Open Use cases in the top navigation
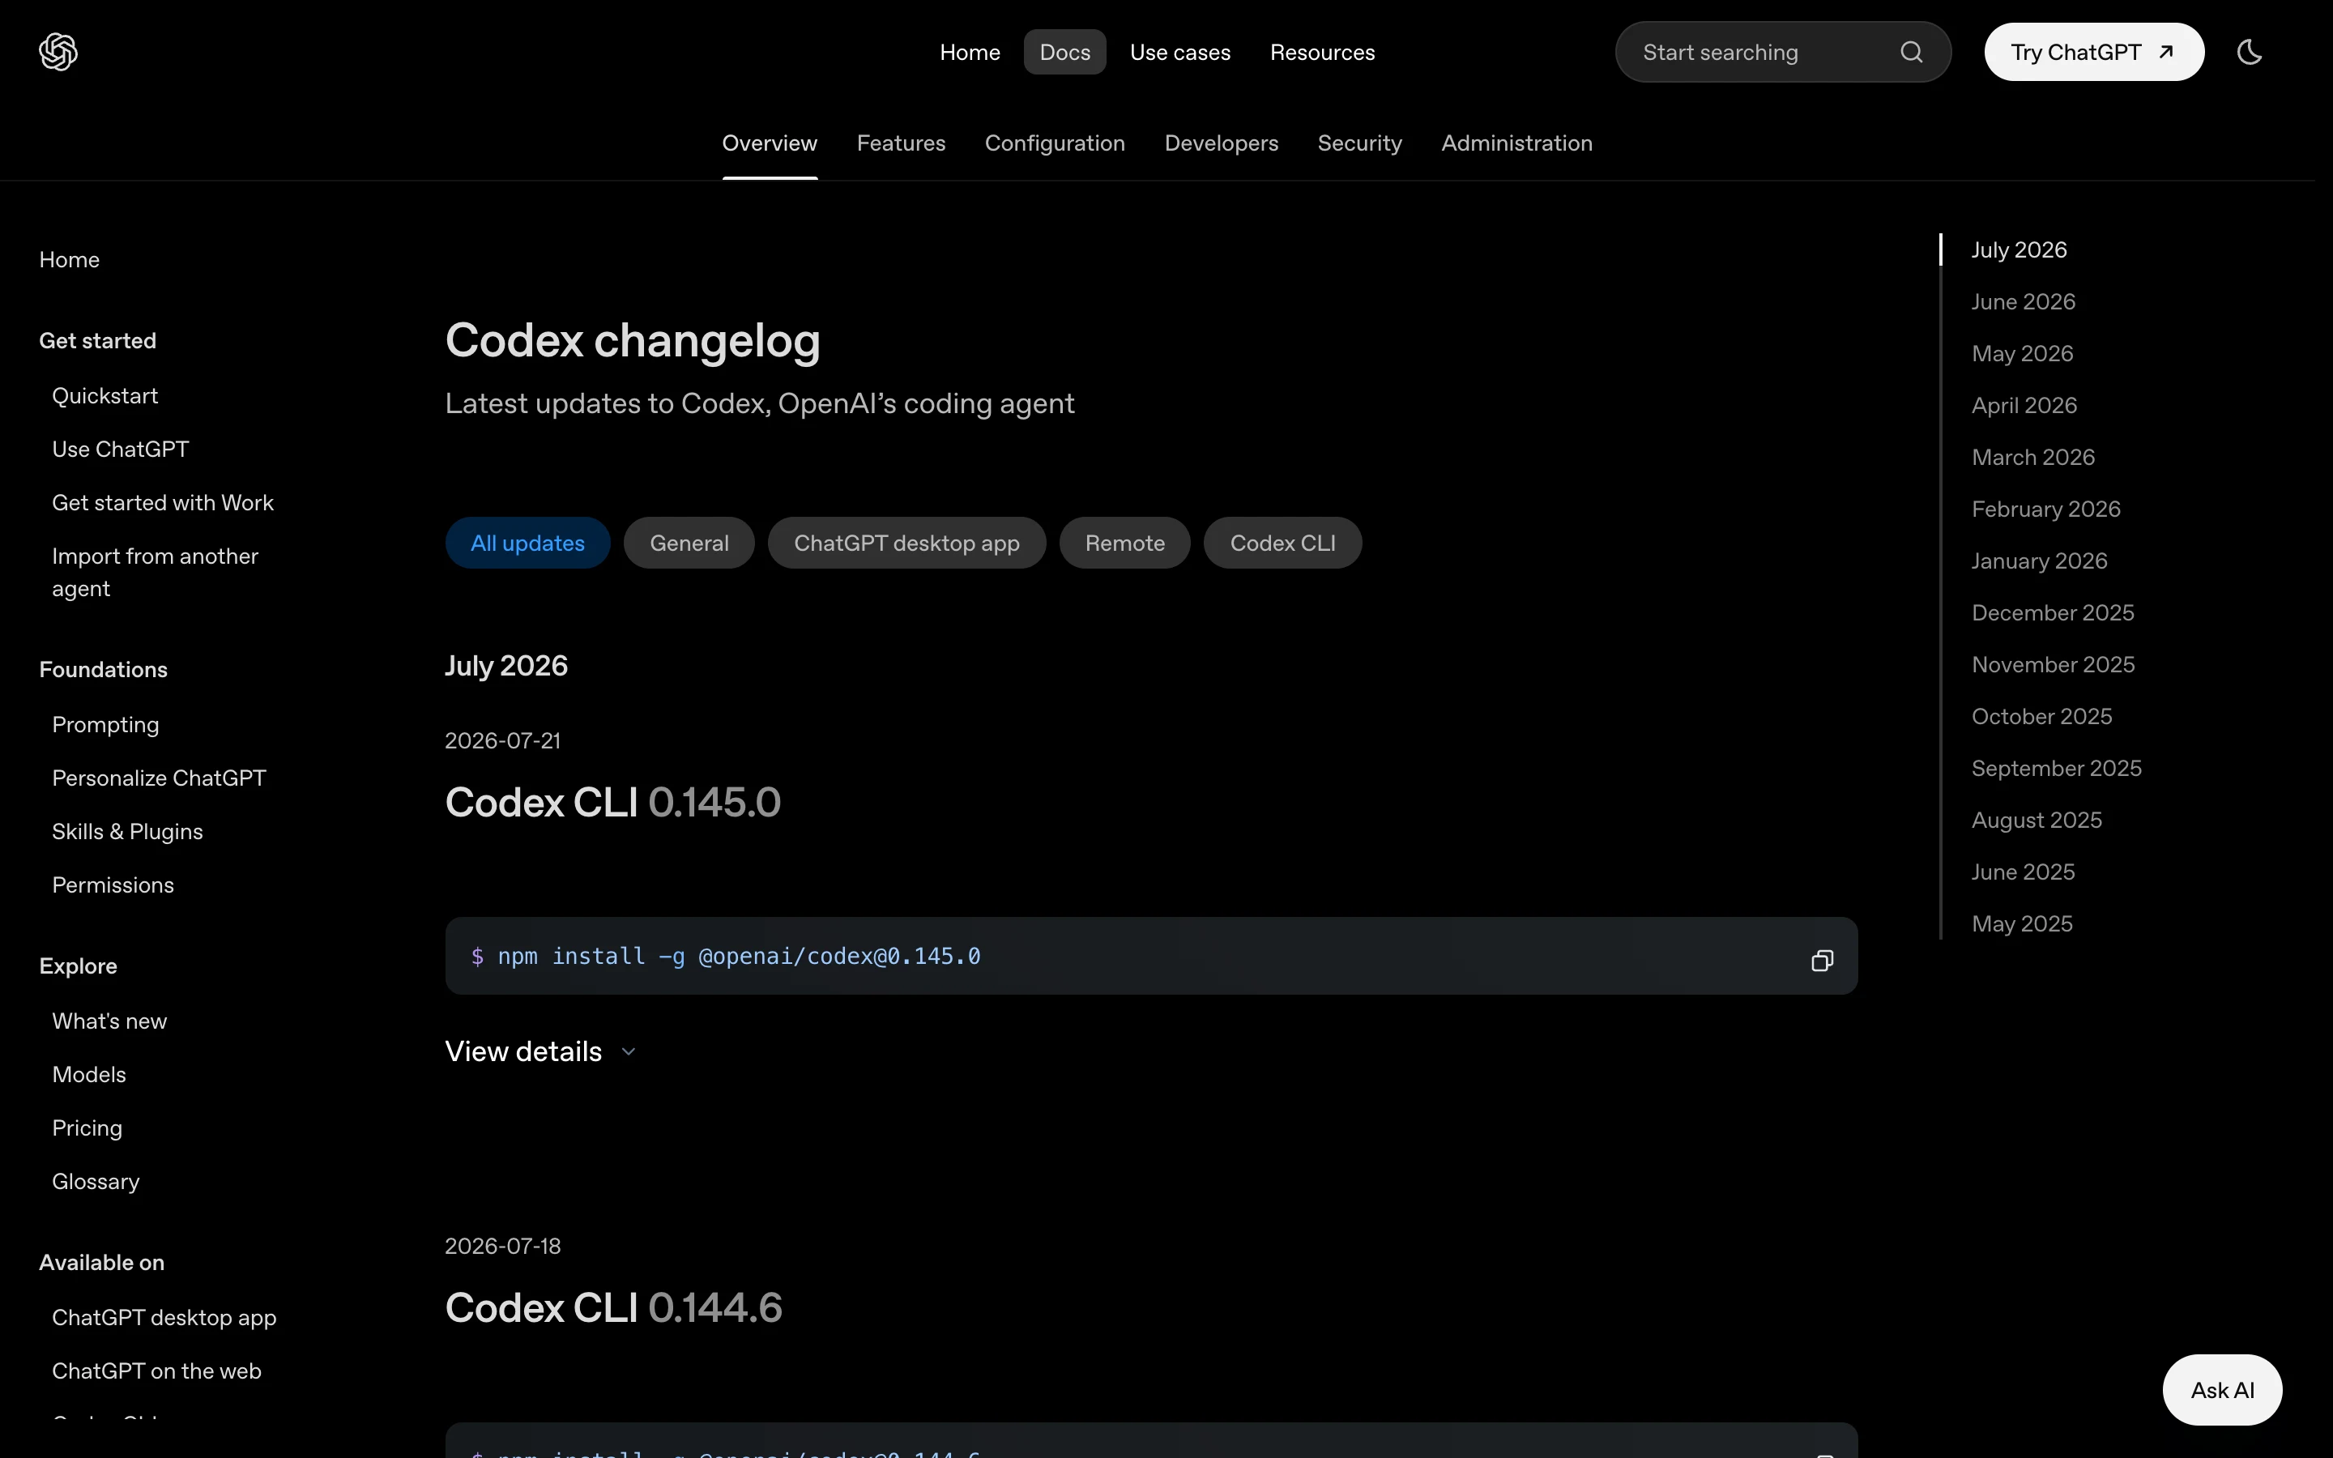The image size is (2333, 1458). pyautogui.click(x=1180, y=52)
